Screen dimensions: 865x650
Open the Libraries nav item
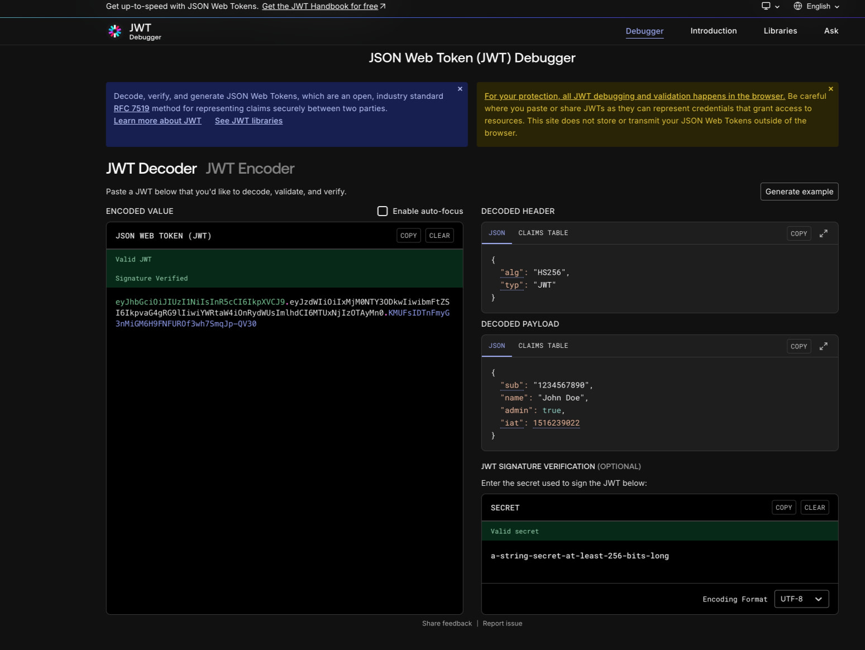tap(780, 31)
